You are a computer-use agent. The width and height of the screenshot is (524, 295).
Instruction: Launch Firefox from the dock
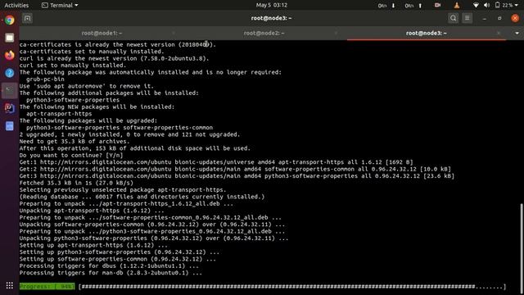point(9,55)
